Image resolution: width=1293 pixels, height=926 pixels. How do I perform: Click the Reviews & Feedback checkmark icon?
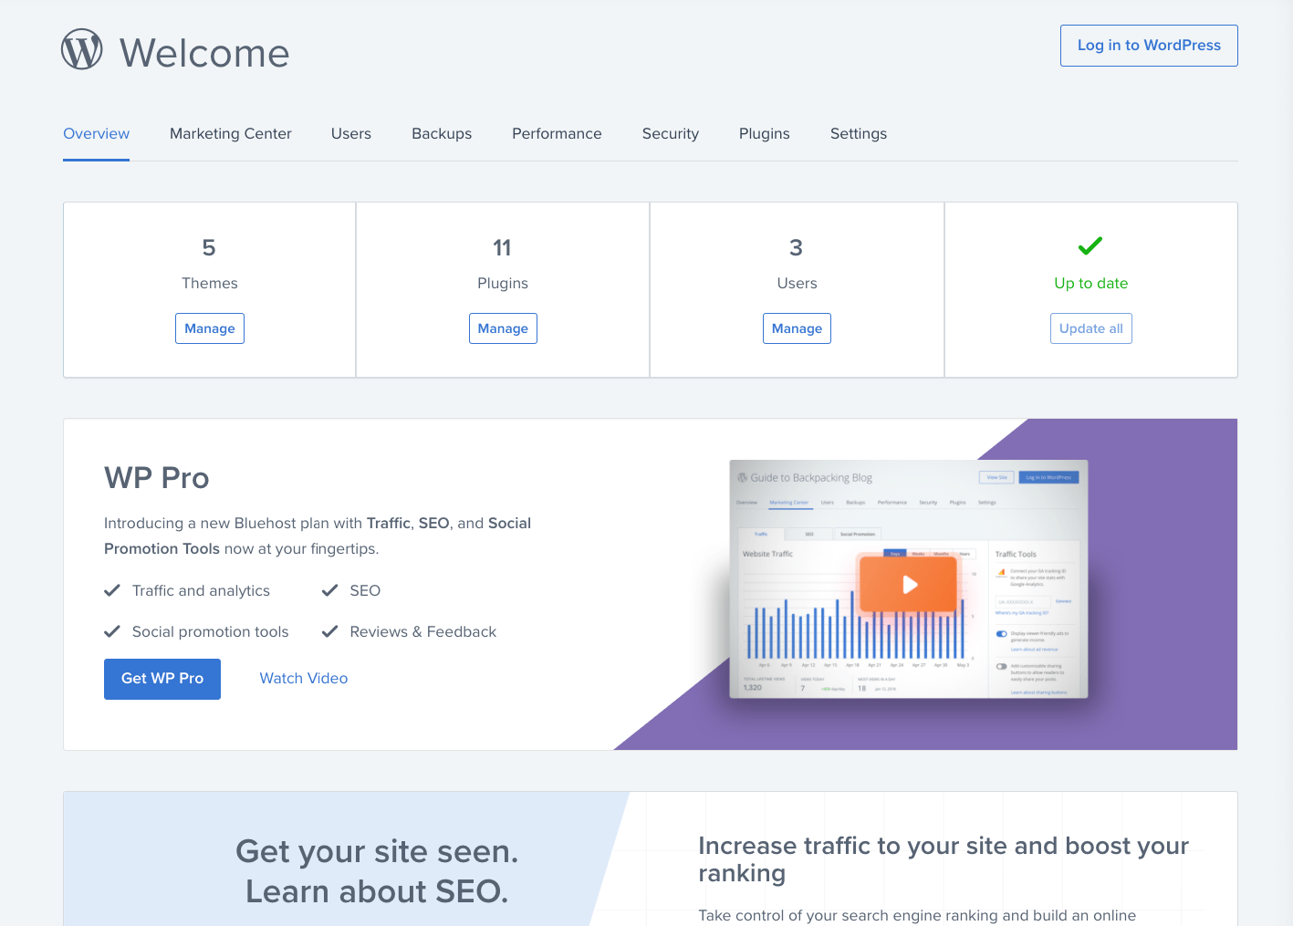click(330, 631)
